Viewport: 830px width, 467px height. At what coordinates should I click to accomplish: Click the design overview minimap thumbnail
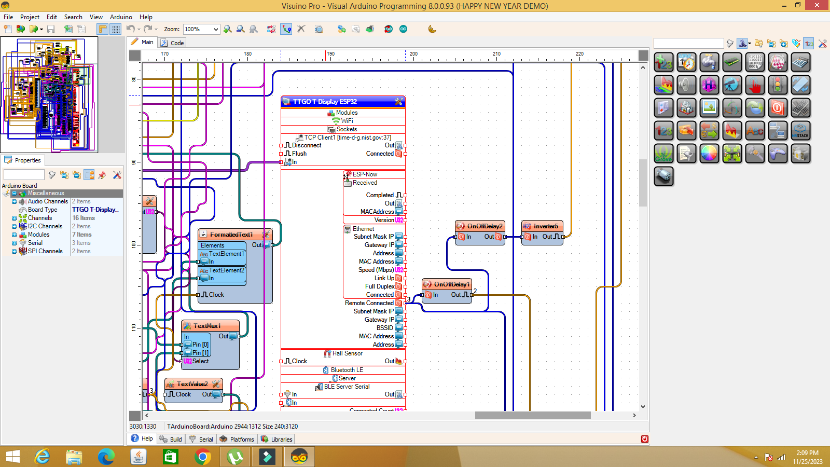49,94
